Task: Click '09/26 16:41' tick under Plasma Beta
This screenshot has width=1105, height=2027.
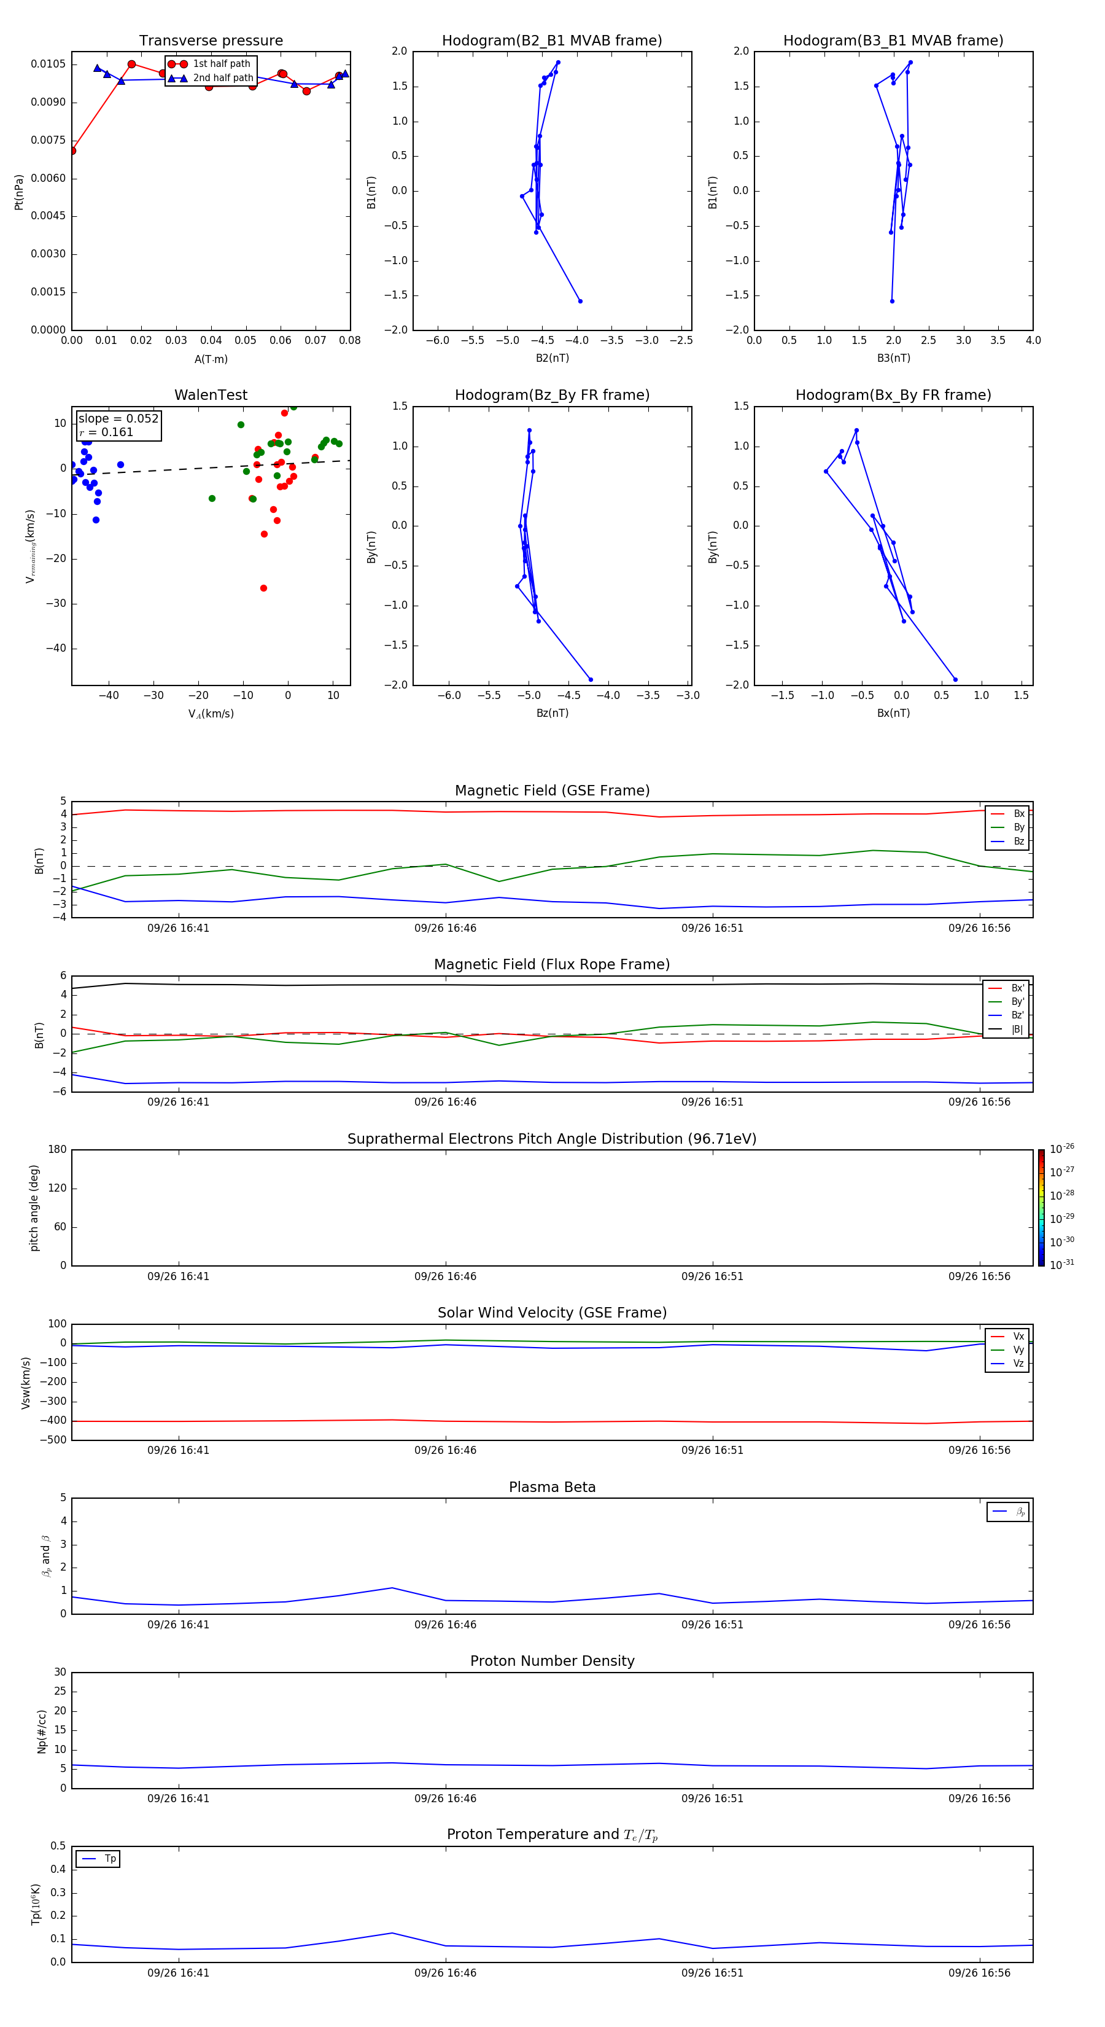Action: pyautogui.click(x=179, y=1625)
